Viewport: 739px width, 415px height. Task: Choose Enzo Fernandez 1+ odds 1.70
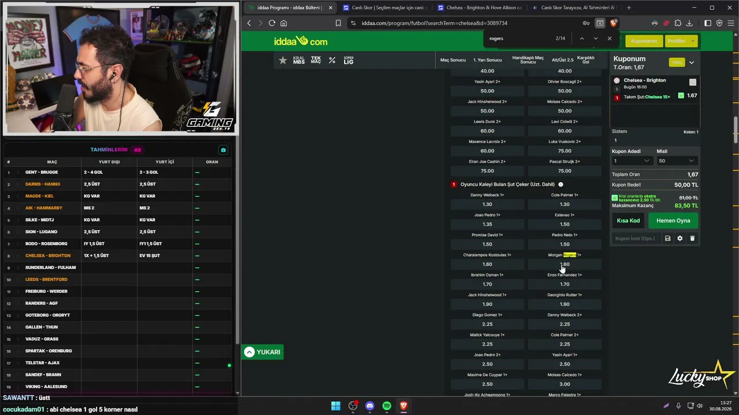(565, 284)
